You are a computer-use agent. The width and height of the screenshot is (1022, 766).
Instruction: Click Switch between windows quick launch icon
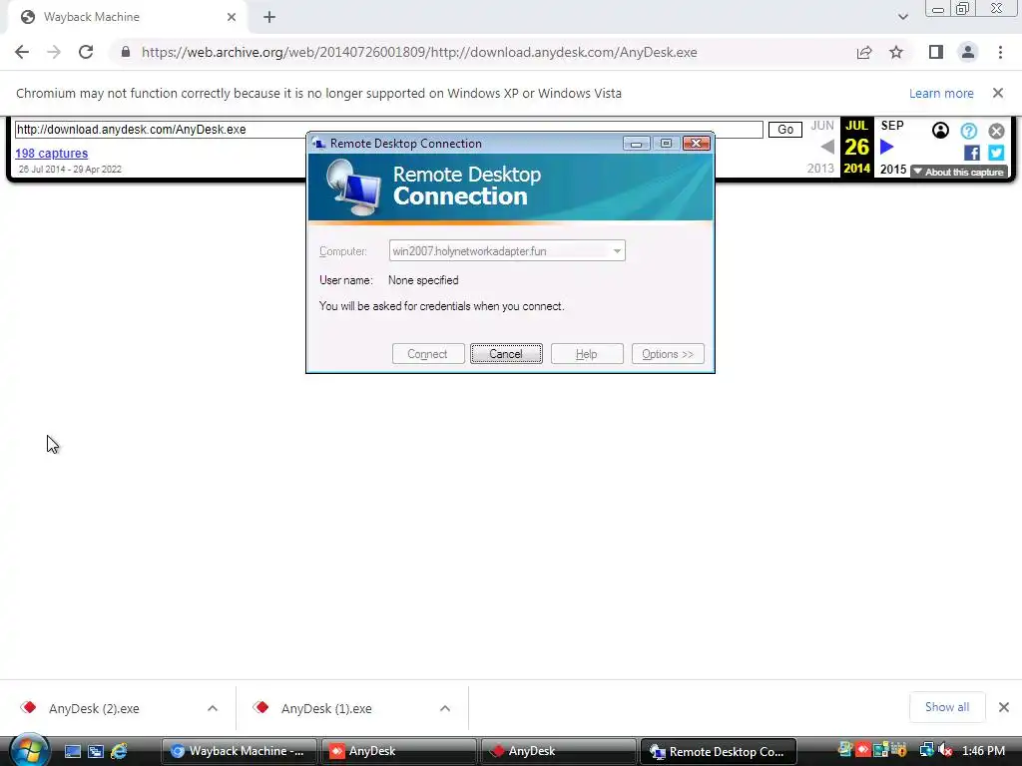[96, 752]
